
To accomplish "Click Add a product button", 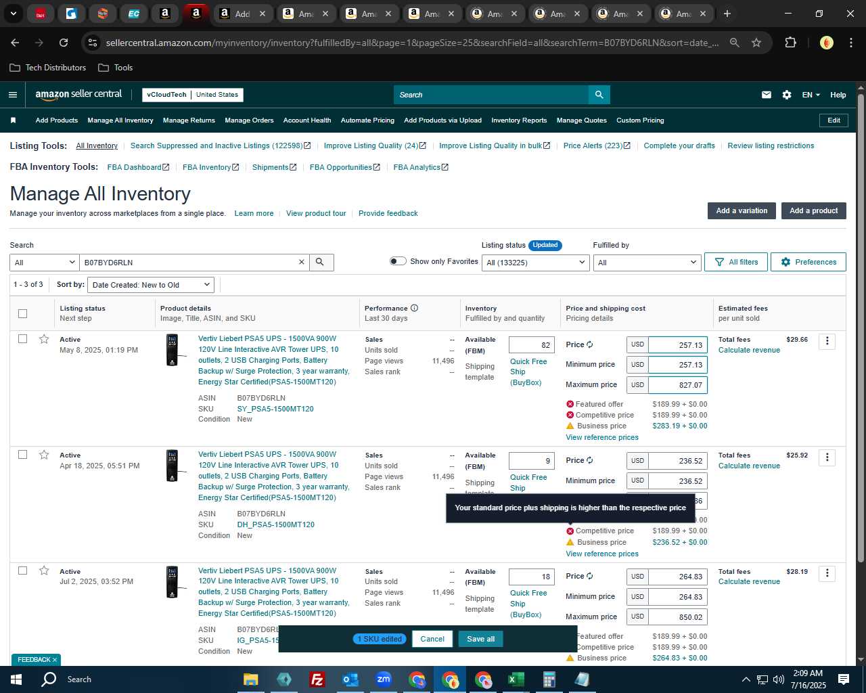I will point(813,210).
